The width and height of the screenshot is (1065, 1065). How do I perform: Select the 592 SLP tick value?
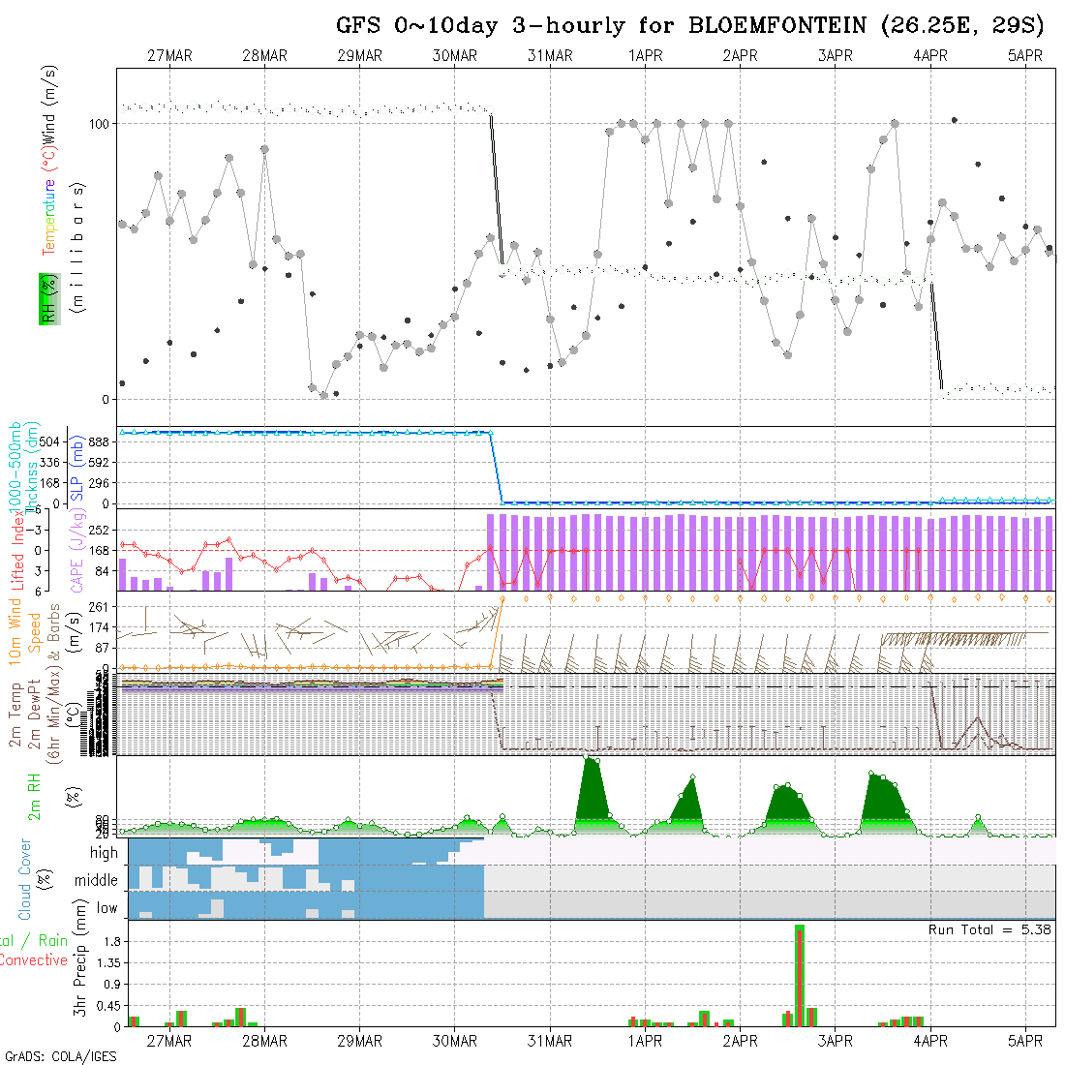(x=99, y=463)
